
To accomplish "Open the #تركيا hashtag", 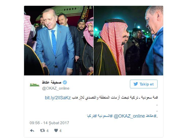I will [92, 116].
